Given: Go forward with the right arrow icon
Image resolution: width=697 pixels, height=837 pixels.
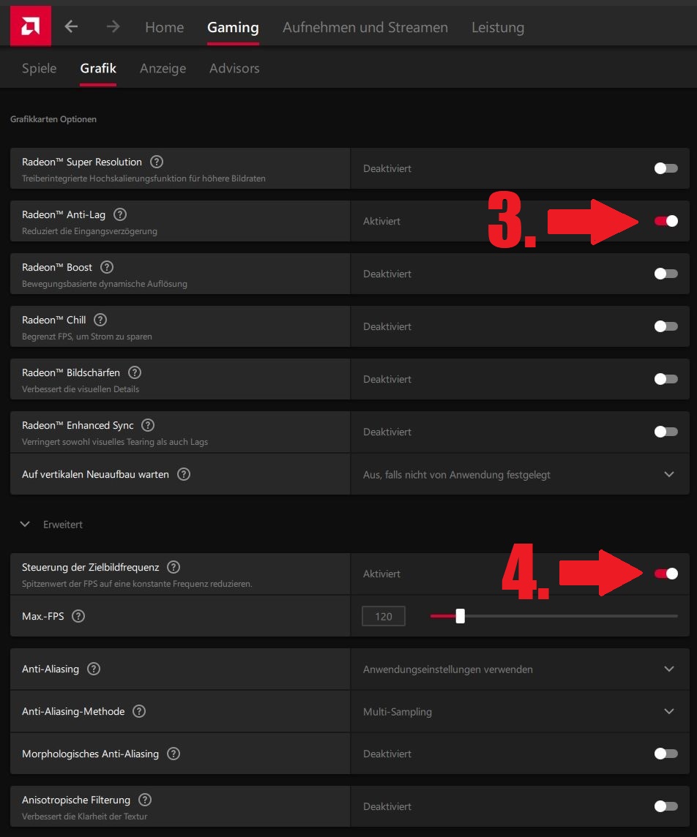Looking at the screenshot, I should [x=113, y=26].
